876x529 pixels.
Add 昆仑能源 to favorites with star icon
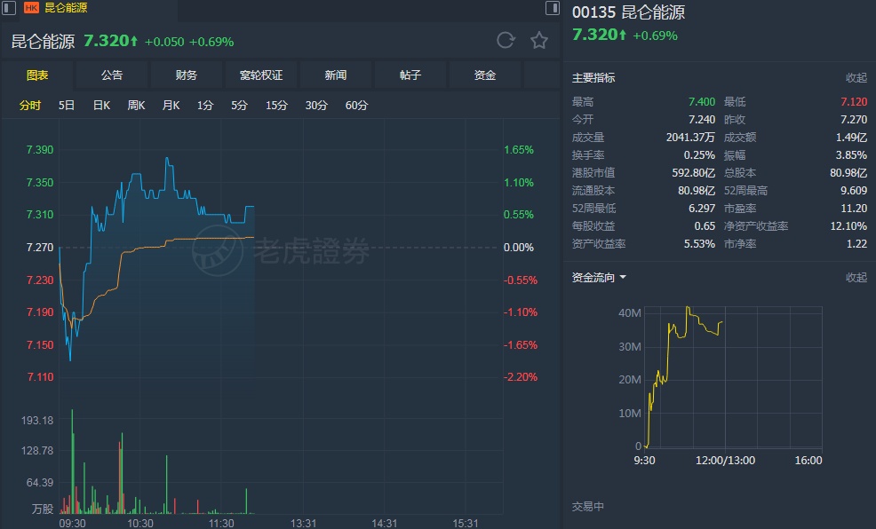(x=539, y=40)
